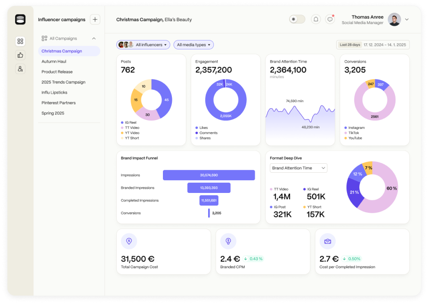Viewport: 428px width, 304px height.
Task: Click the app logo in top-left corner
Action: pos(20,19)
